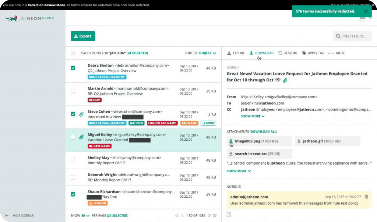
Task: Jump to the last results page
Action: pos(215,216)
